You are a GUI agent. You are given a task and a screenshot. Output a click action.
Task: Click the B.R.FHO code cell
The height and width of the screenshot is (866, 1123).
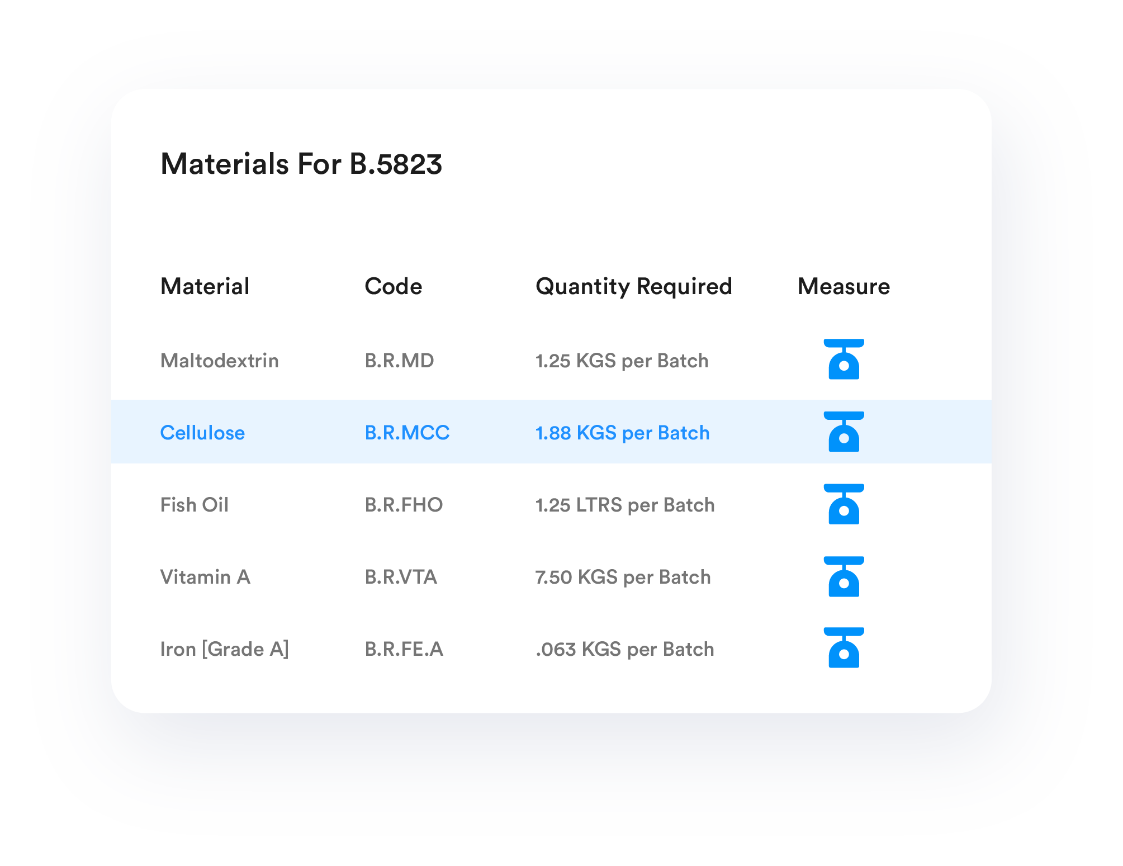click(404, 505)
